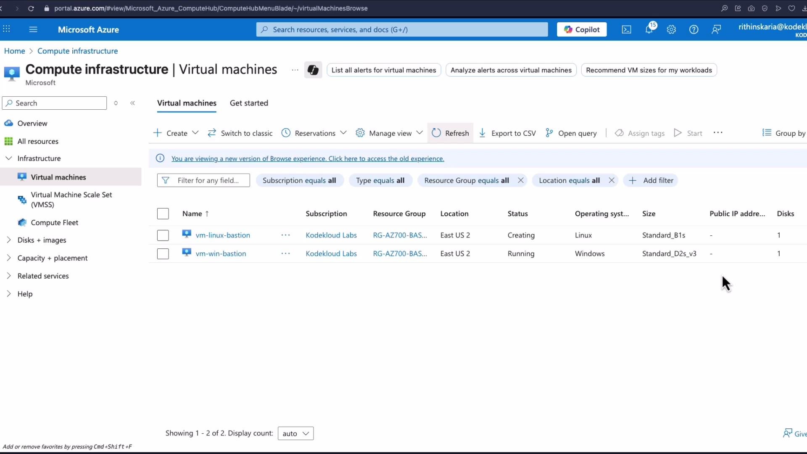Toggle the sidebar expand/collapse-all arrows
This screenshot has width=807, height=454.
(x=116, y=103)
